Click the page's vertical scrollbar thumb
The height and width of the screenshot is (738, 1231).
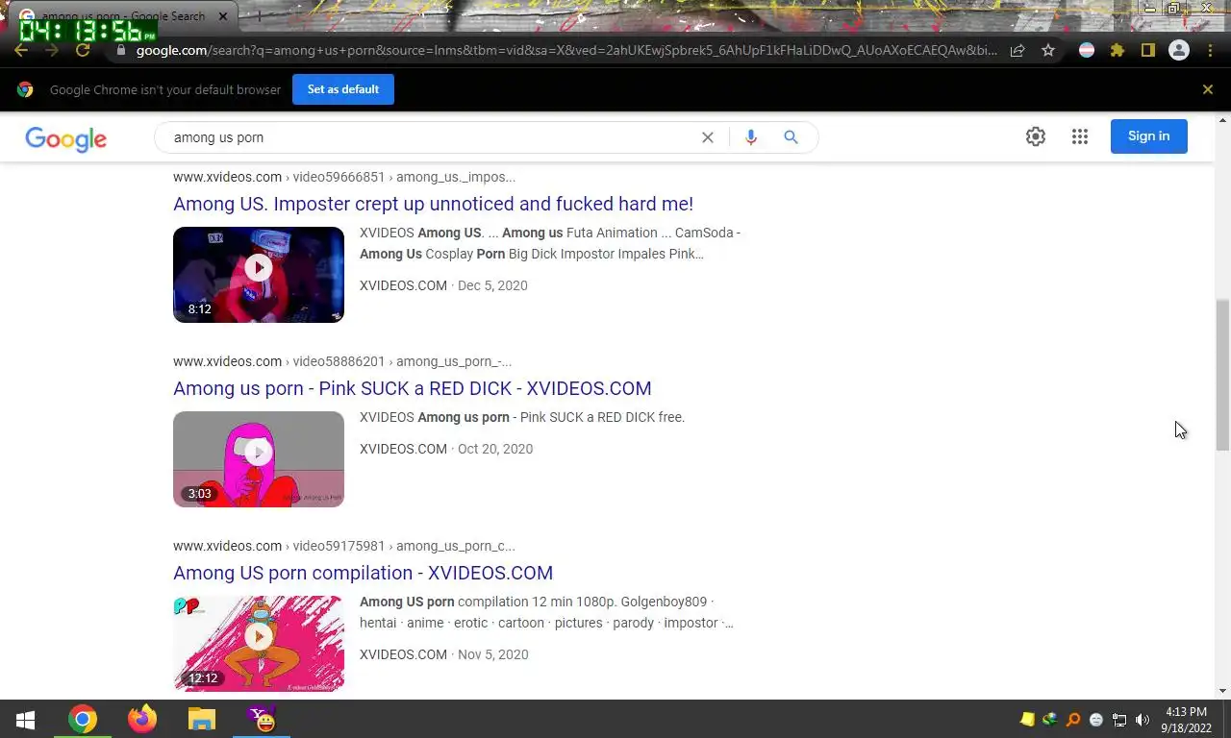click(1222, 375)
